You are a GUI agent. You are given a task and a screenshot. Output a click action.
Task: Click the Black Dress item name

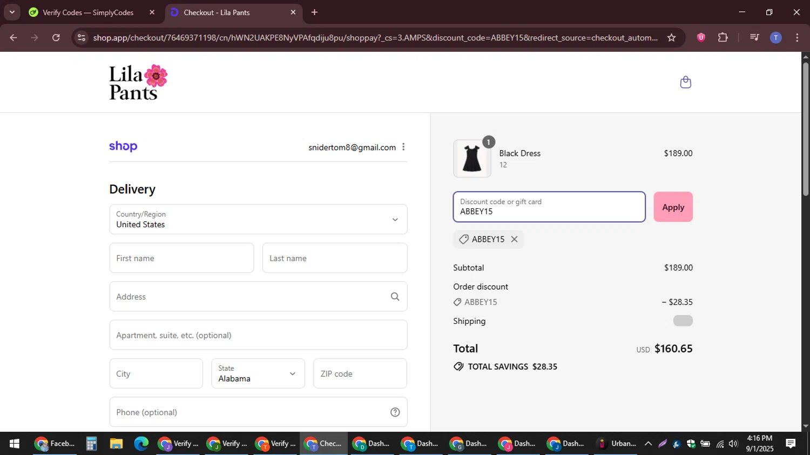coord(519,153)
